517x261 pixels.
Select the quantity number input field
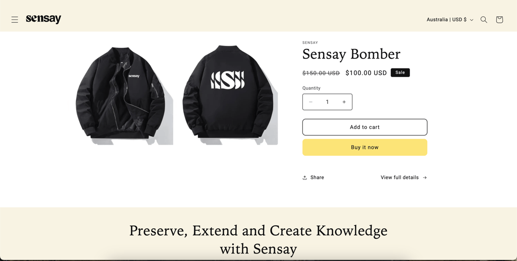(x=327, y=102)
